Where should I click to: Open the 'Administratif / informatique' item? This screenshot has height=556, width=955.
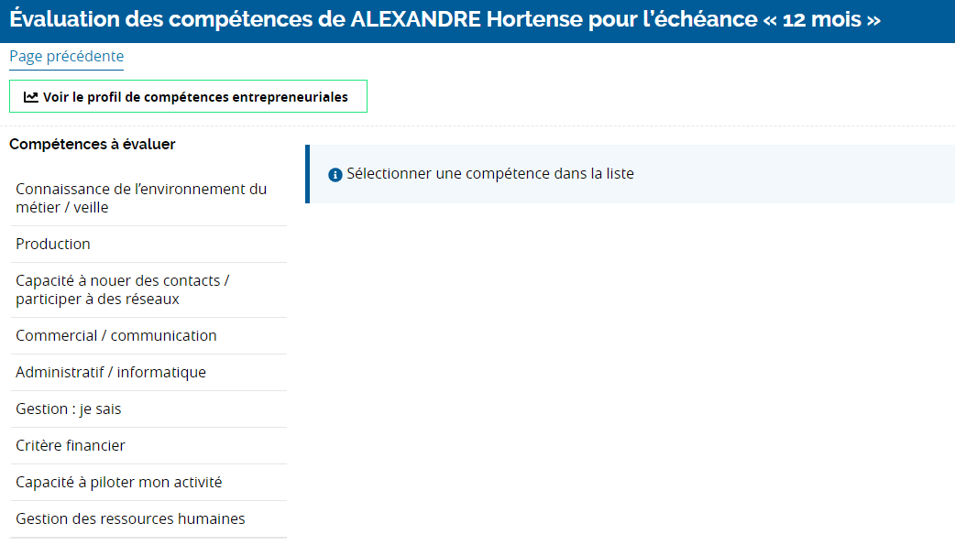pyautogui.click(x=110, y=372)
